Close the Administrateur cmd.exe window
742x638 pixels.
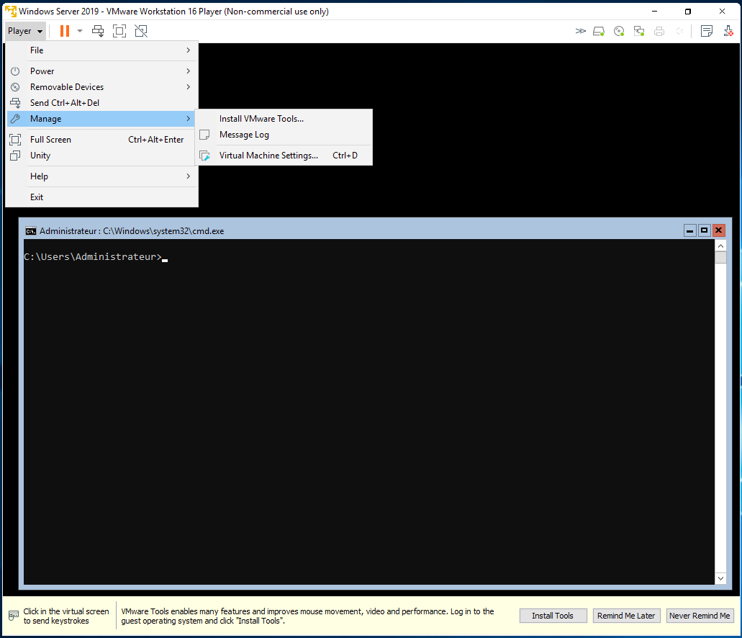click(x=719, y=230)
